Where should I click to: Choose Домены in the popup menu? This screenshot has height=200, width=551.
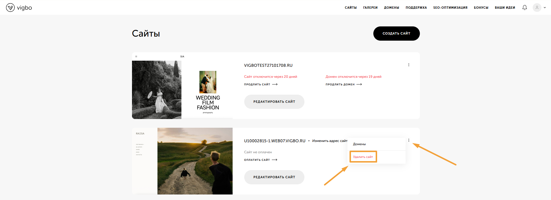coord(359,144)
